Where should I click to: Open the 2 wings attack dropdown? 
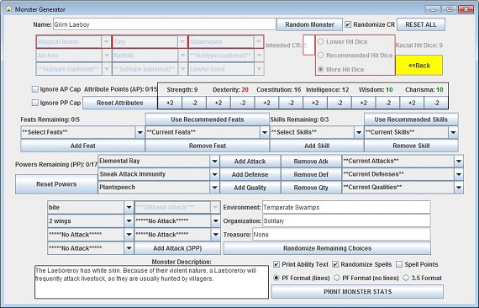coord(129,220)
